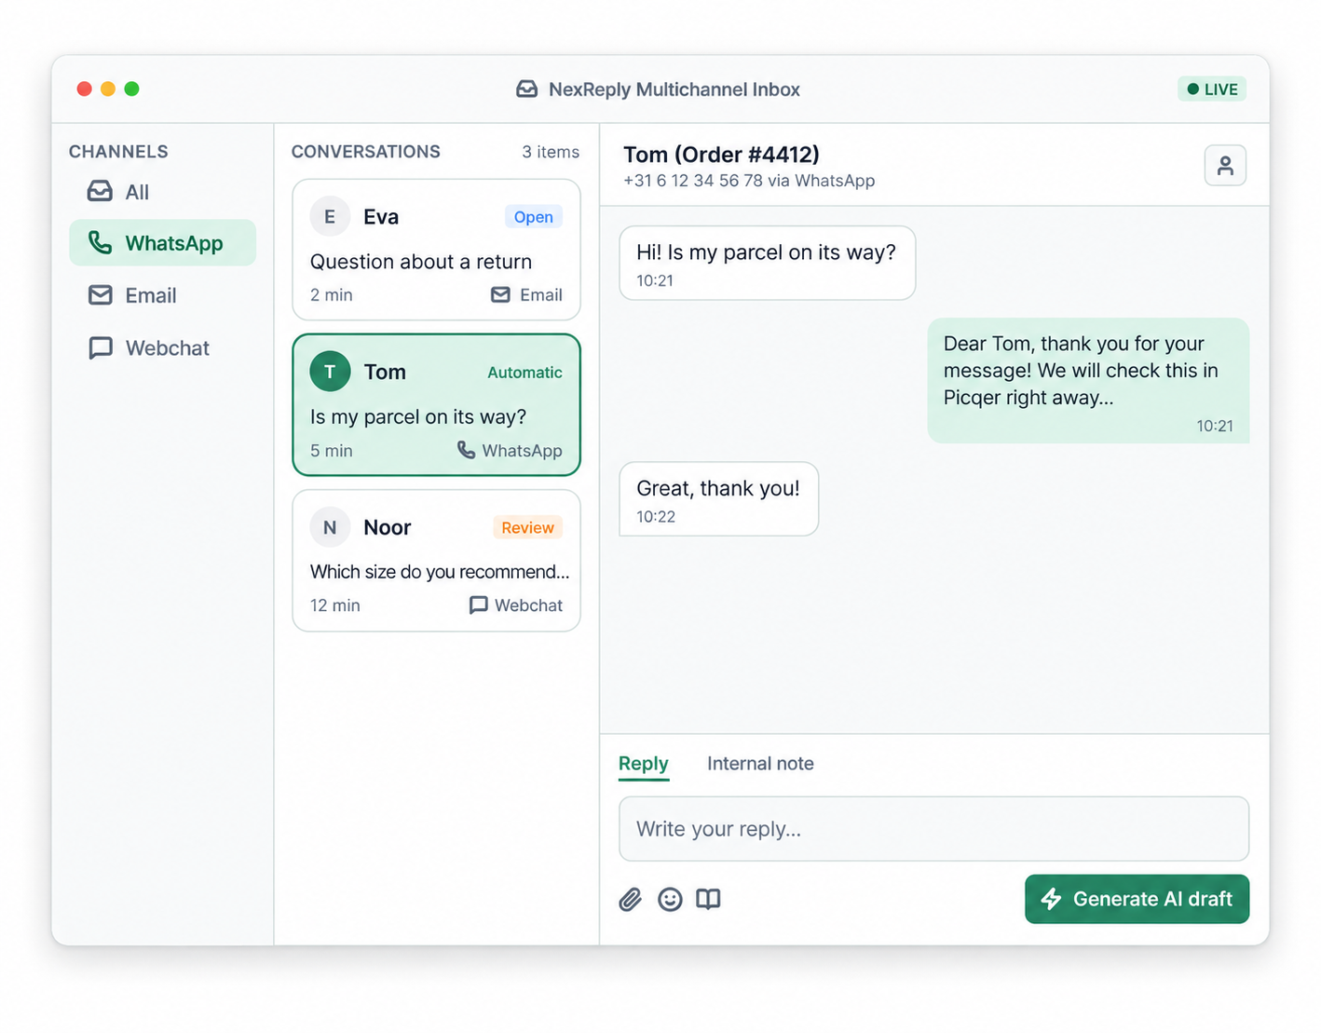1321x1033 pixels.
Task: Open the emoji picker smiley icon
Action: tap(670, 900)
